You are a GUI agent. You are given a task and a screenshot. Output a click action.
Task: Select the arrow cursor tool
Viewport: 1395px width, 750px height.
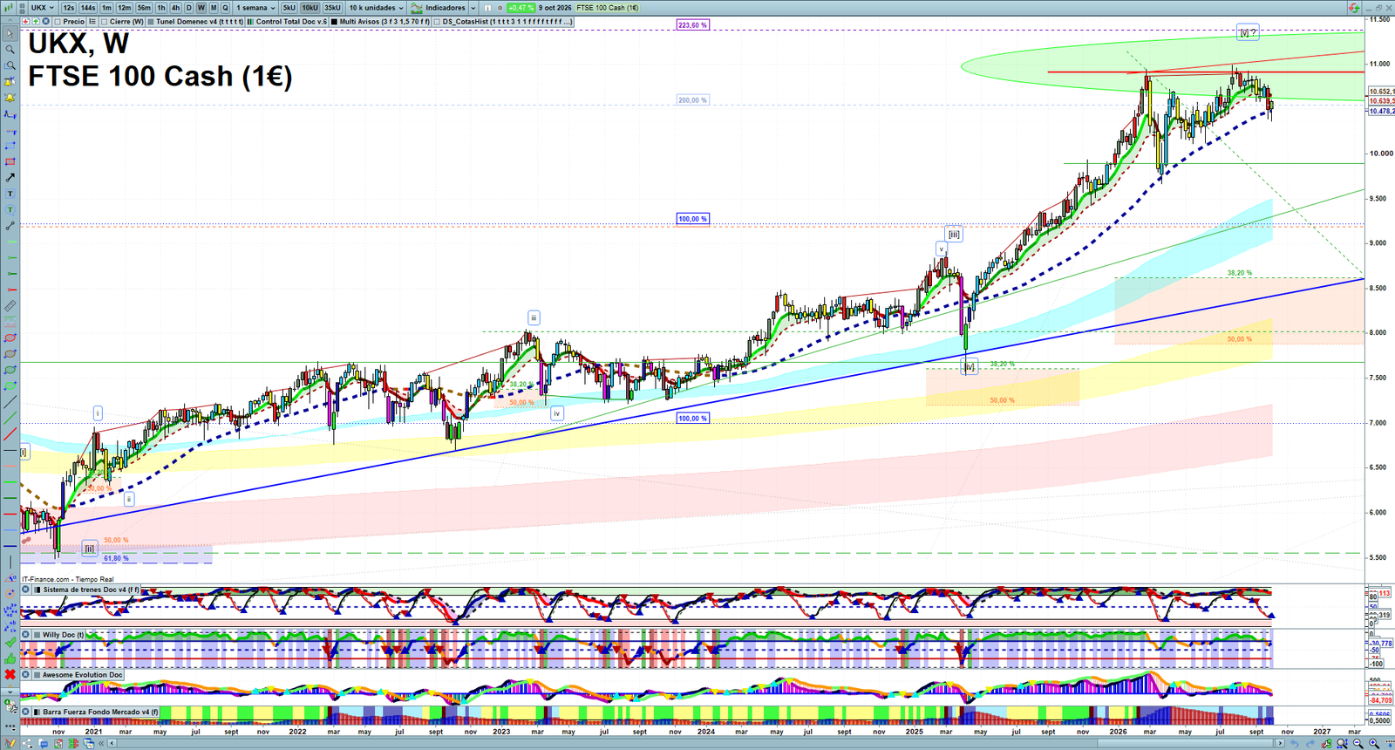coord(10,34)
